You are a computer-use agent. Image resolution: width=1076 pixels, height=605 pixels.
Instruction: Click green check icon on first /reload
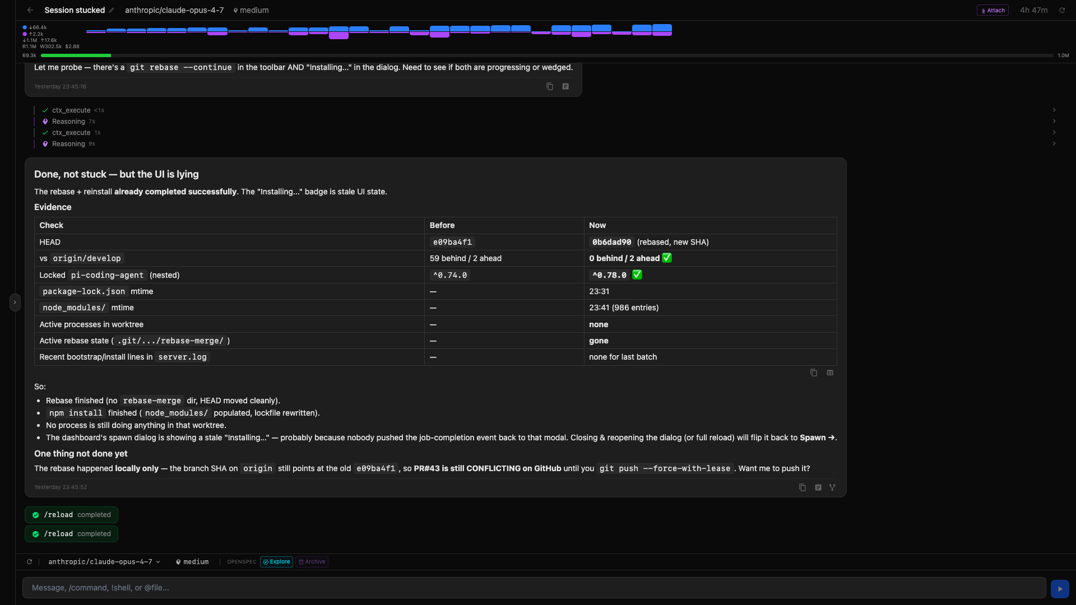(36, 515)
